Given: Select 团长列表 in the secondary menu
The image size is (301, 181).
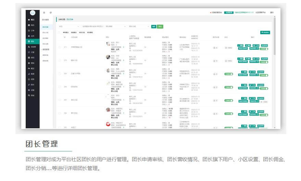Looking at the screenshot, I should tap(45, 27).
